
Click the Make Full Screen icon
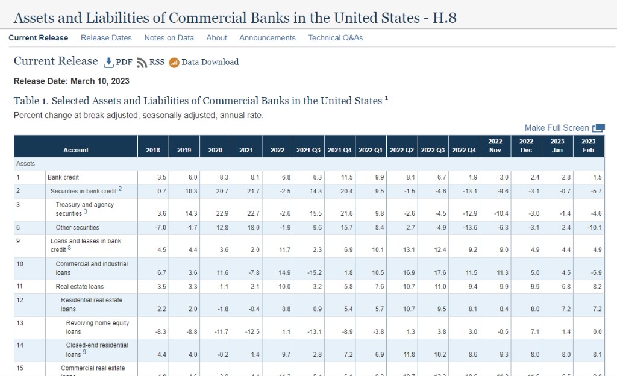pyautogui.click(x=598, y=128)
